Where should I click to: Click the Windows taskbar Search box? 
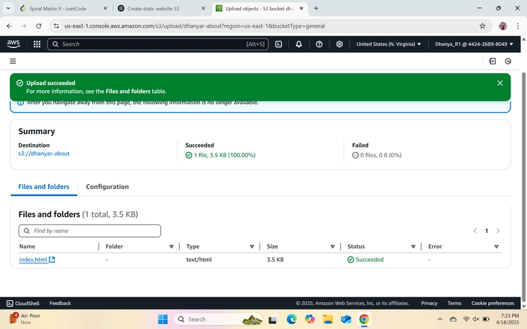[x=218, y=319]
